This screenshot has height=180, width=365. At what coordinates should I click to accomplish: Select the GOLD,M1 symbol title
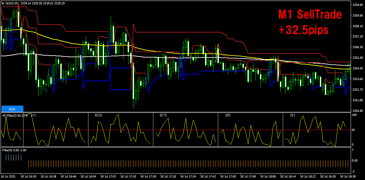point(12,3)
